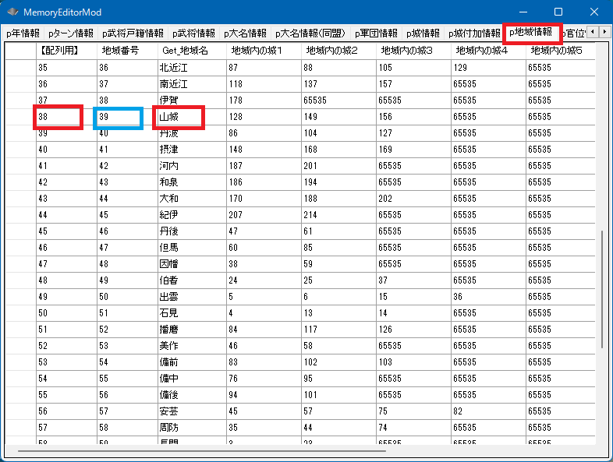Open the pターン情報 tab
Viewport: 613px width, 462px height.
[70, 34]
